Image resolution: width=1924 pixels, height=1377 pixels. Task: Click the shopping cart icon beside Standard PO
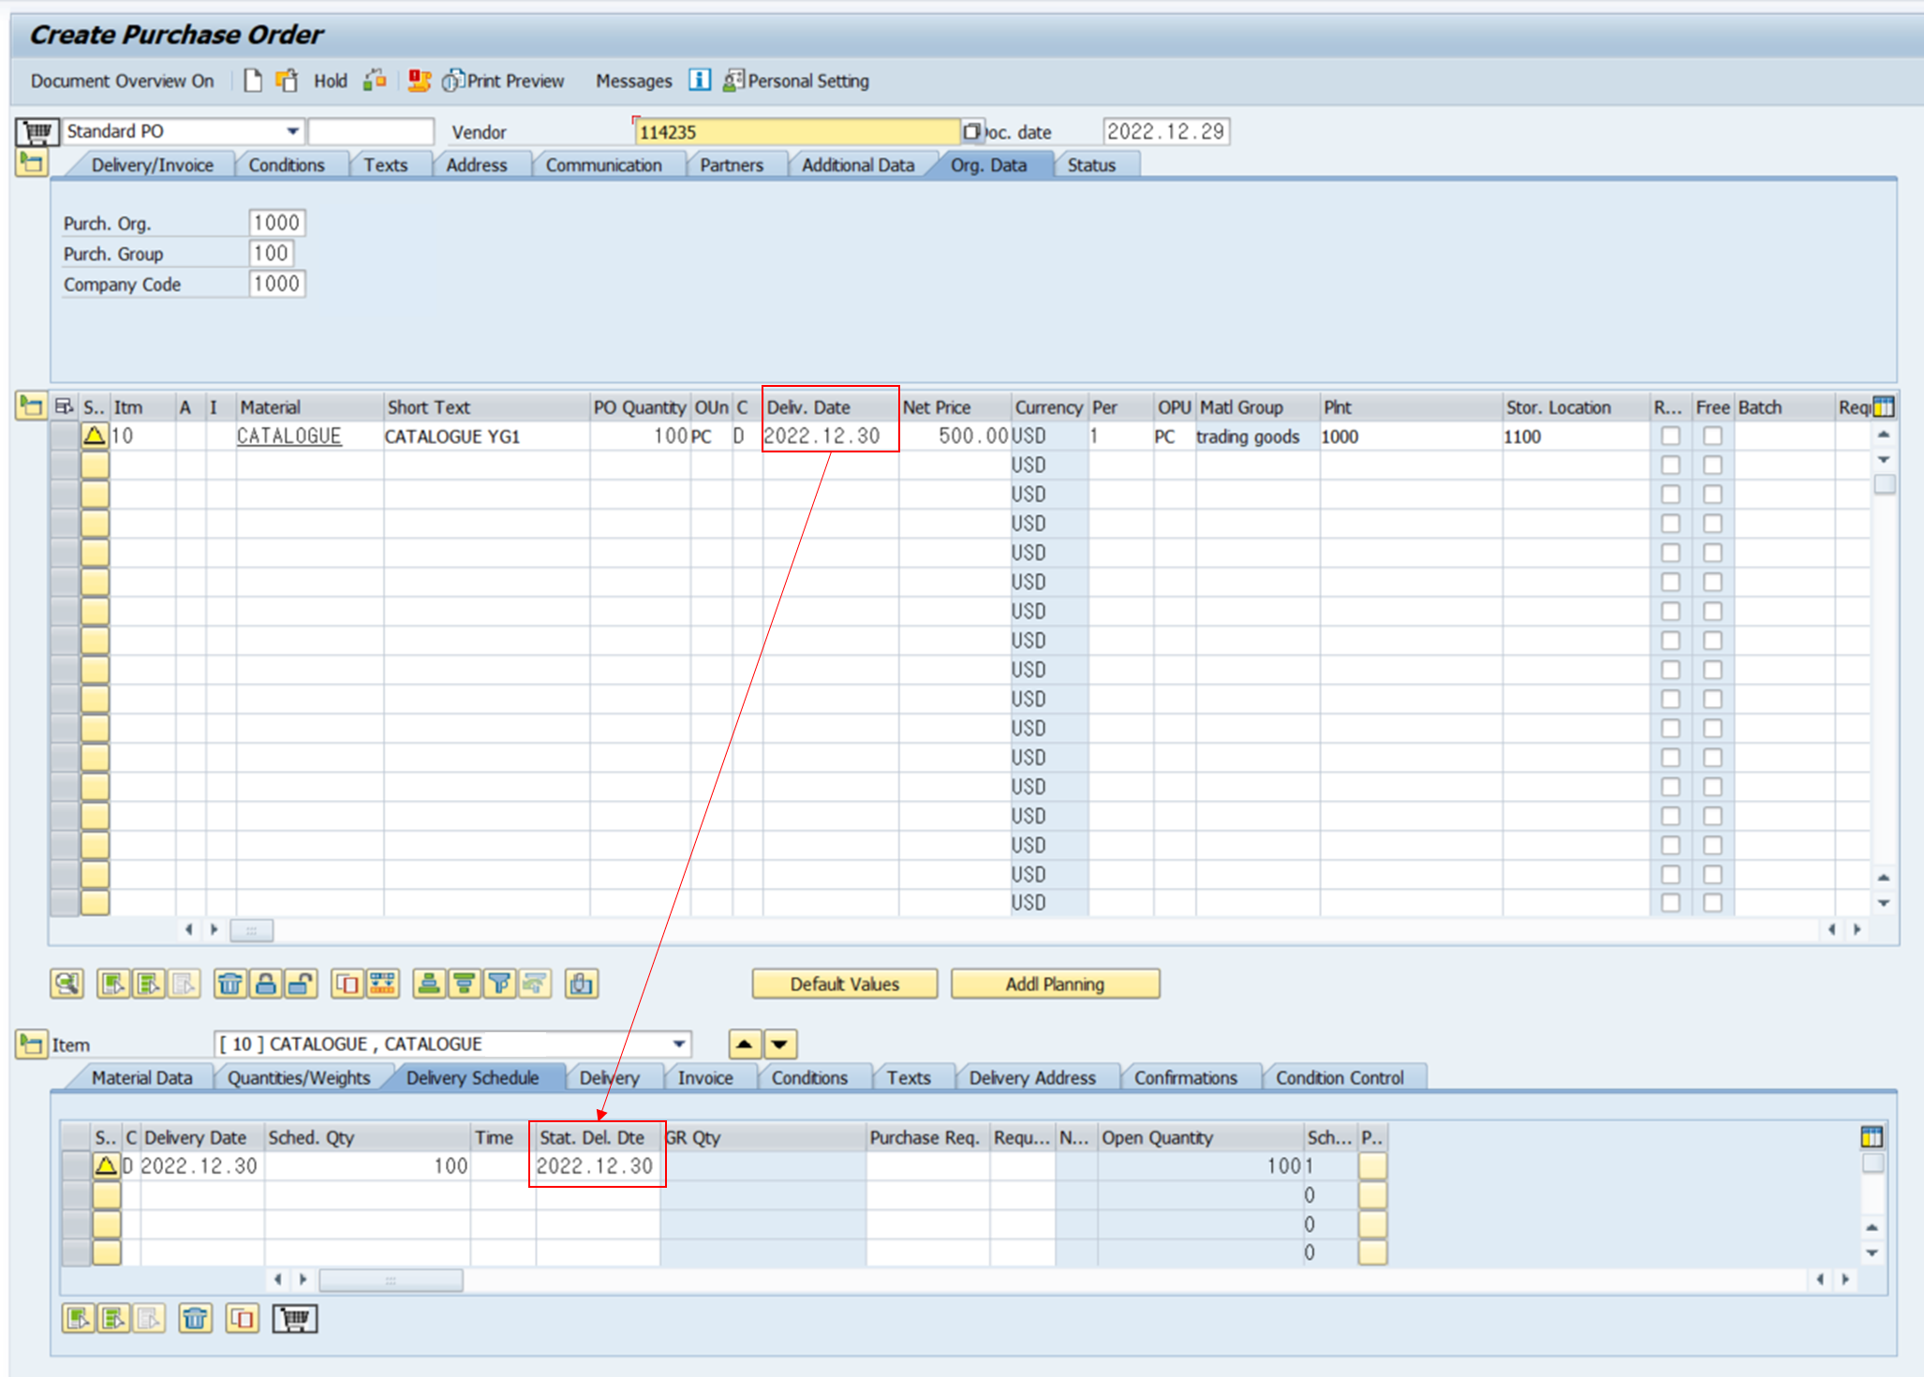(x=37, y=131)
